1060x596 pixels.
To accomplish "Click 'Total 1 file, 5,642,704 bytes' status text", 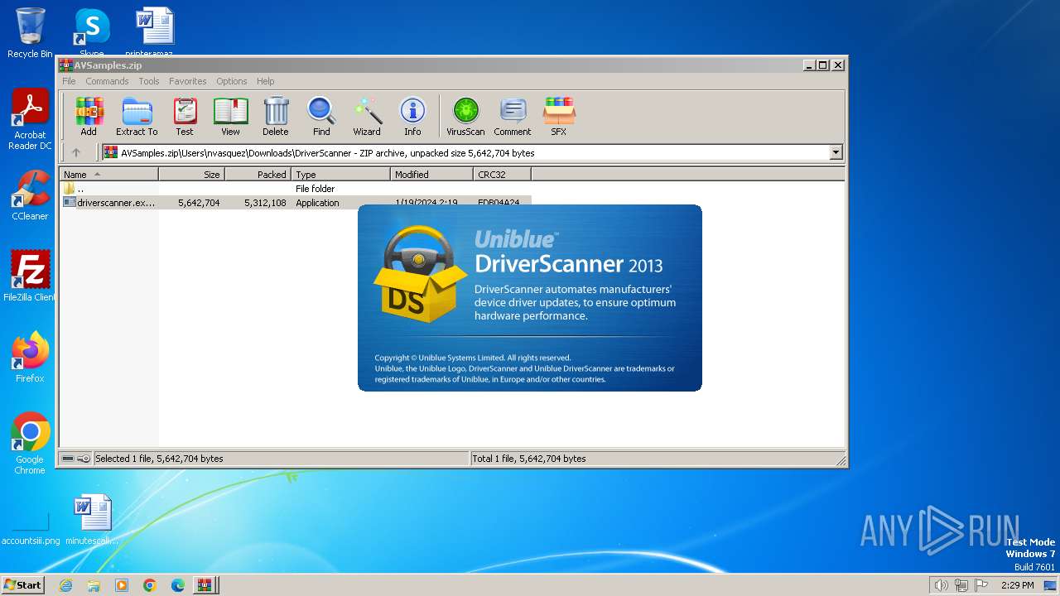I will pos(529,459).
